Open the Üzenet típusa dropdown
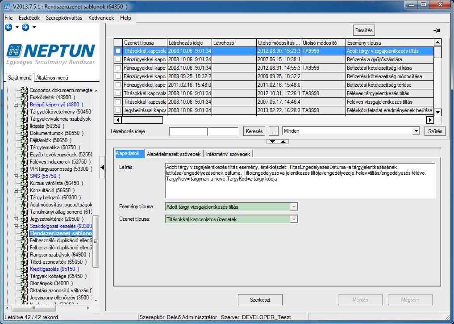The image size is (454, 324). click(294, 219)
